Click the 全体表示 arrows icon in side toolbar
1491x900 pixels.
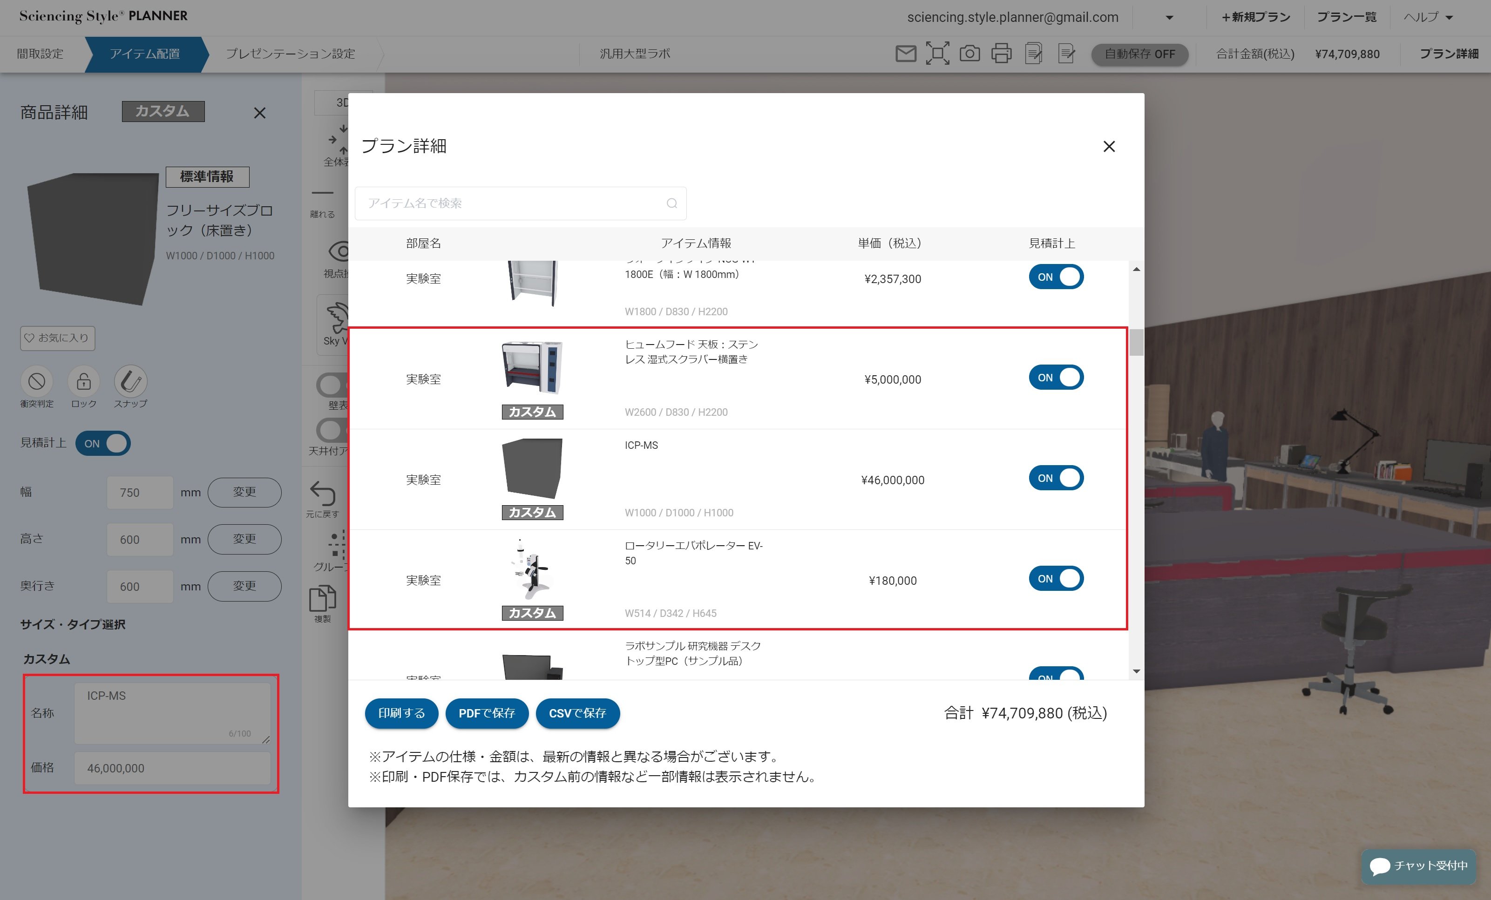click(x=339, y=139)
